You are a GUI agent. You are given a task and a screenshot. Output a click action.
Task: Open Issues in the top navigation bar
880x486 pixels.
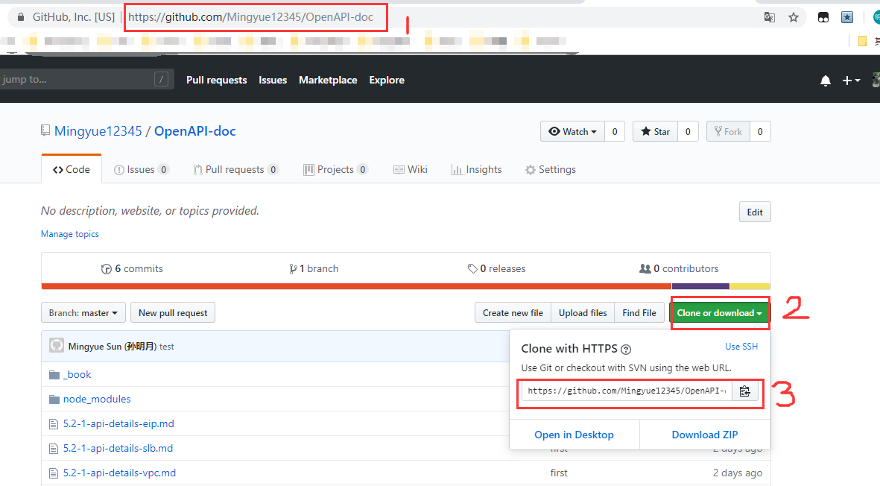[273, 80]
